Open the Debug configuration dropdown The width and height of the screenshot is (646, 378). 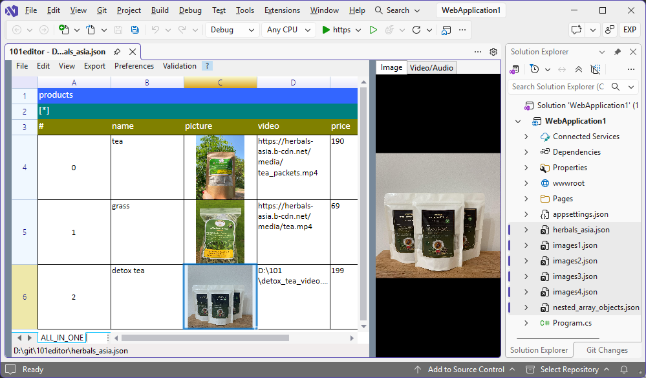[x=232, y=30]
